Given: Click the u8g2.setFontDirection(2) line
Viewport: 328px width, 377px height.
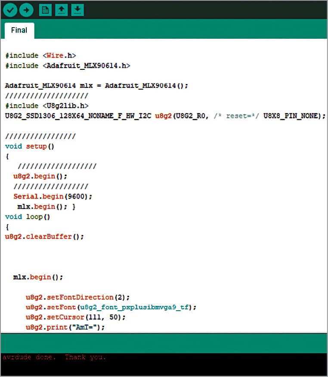Looking at the screenshot, I should point(77,297).
